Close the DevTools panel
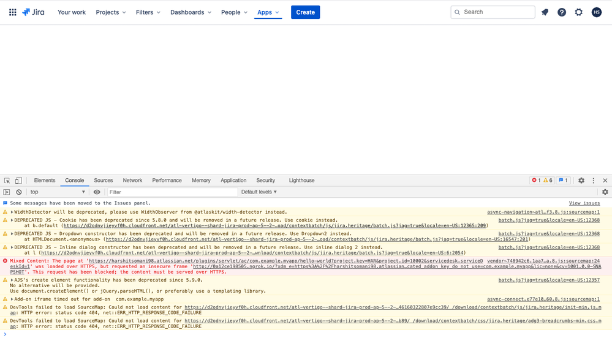 (605, 181)
